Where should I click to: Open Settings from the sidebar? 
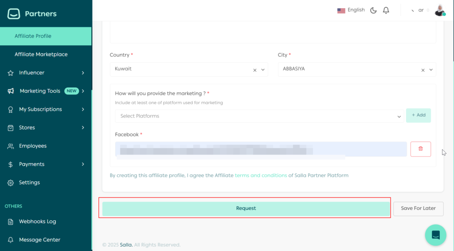pyautogui.click(x=29, y=183)
